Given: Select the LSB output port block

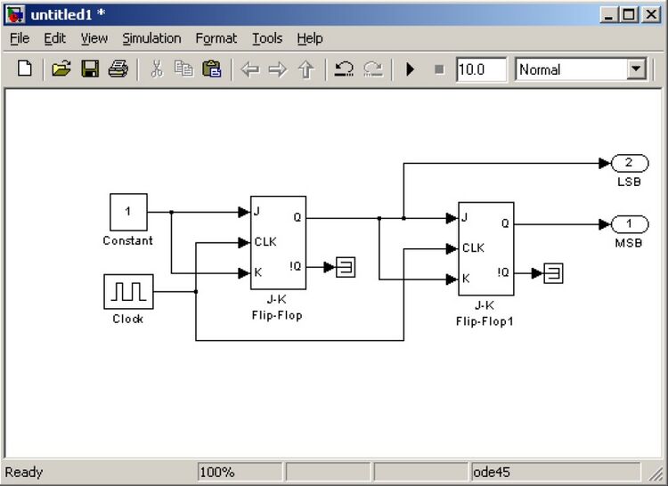Looking at the screenshot, I should click(x=629, y=163).
